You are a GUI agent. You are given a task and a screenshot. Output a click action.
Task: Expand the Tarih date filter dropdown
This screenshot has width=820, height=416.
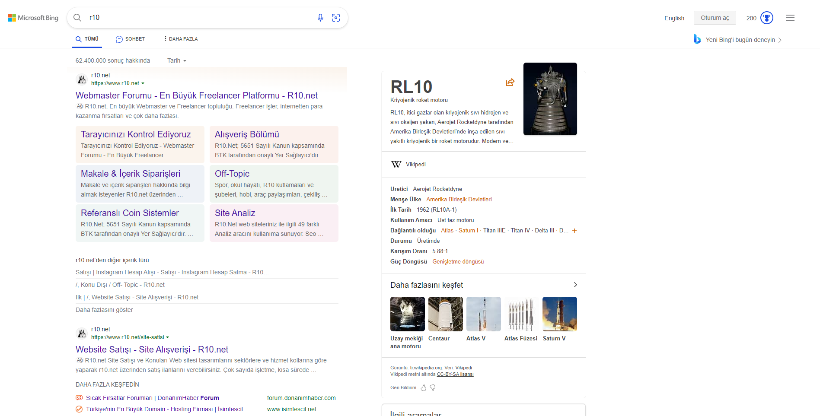(177, 61)
